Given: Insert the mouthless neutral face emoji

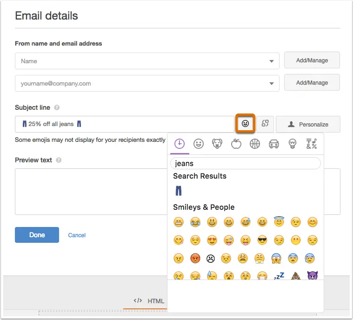Looking at the screenshot, I should tap(296, 240).
